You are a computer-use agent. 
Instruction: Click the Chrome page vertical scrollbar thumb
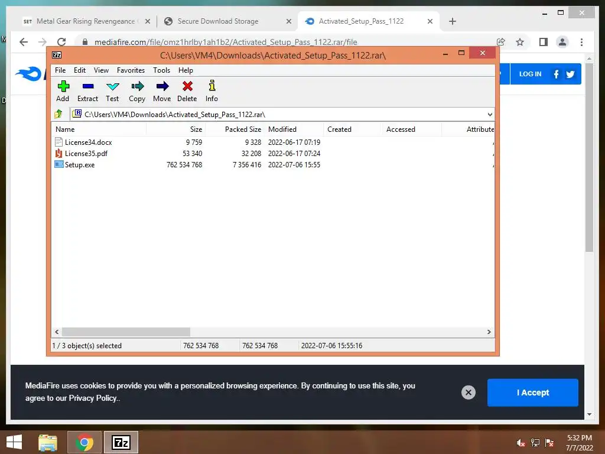(x=589, y=157)
